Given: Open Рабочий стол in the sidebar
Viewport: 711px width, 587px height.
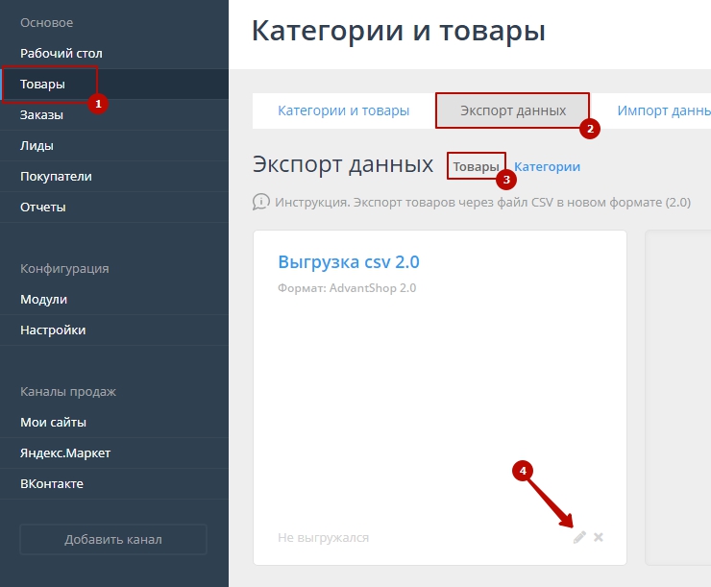Looking at the screenshot, I should click(61, 53).
